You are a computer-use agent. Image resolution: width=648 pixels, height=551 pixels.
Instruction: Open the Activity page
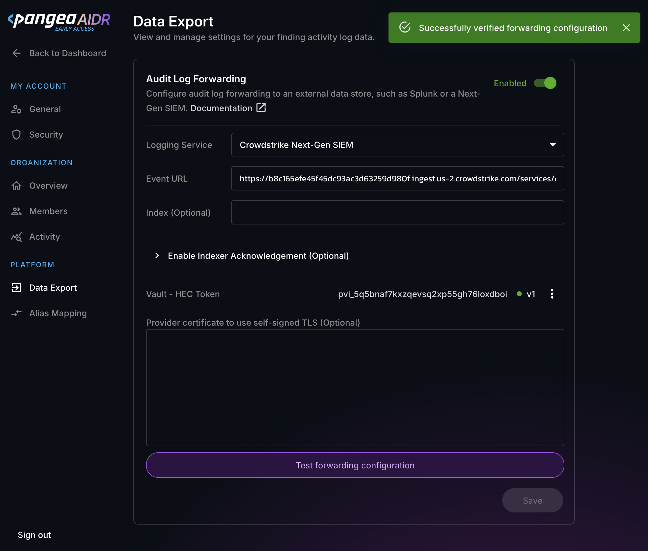pos(44,237)
